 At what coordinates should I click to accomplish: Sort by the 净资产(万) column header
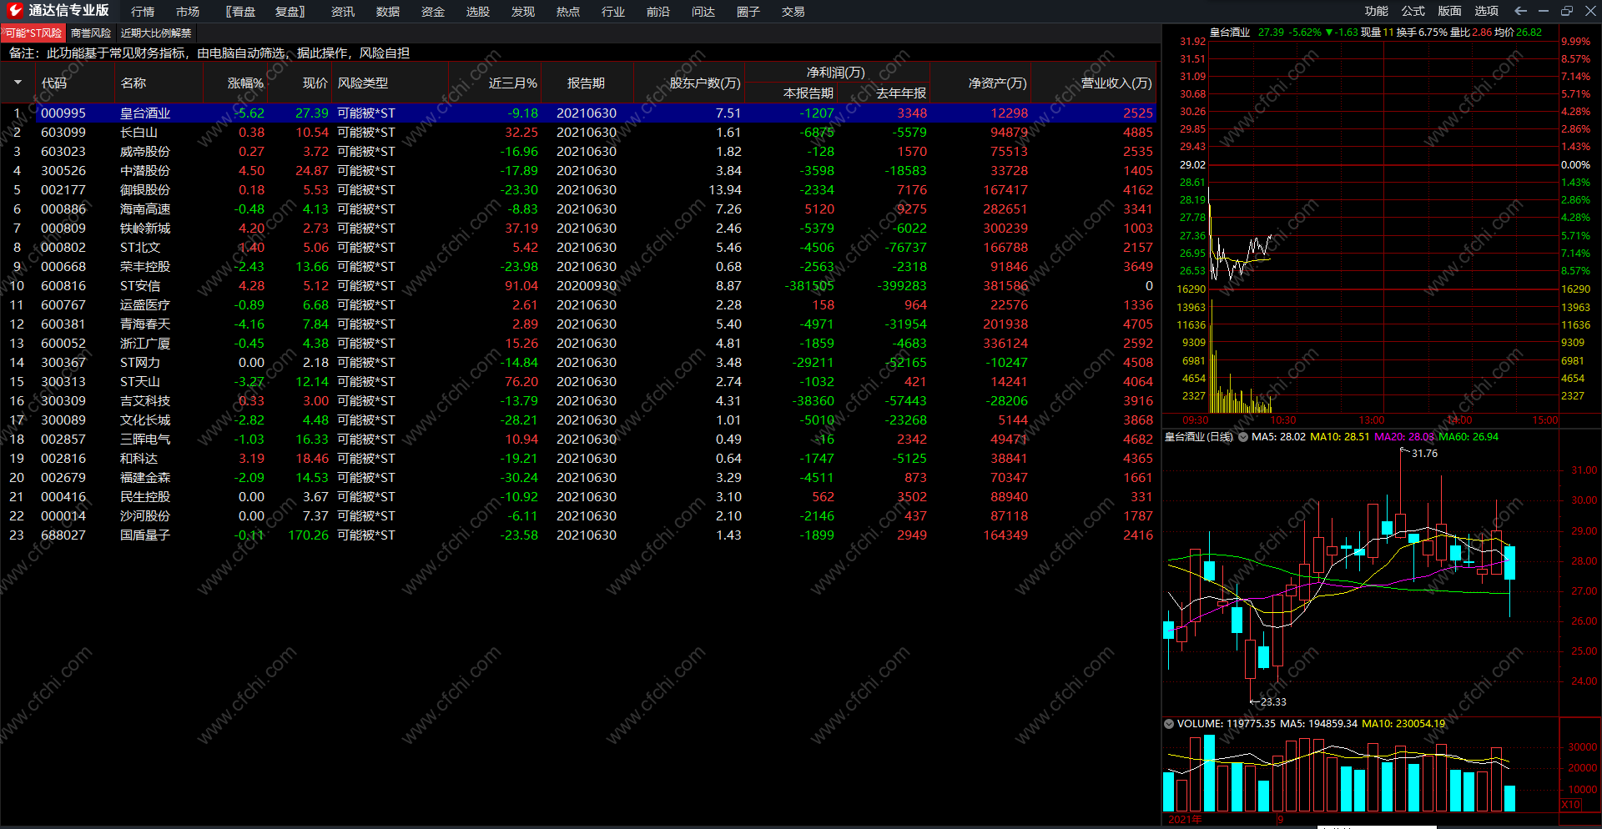(x=998, y=83)
